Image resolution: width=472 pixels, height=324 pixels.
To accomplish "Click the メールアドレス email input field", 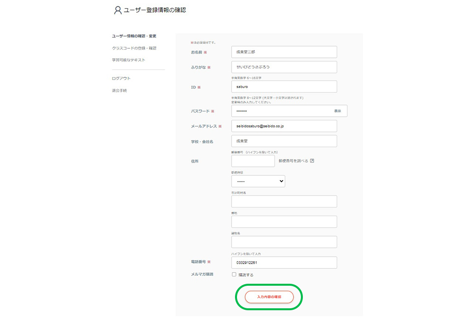I will click(x=284, y=126).
